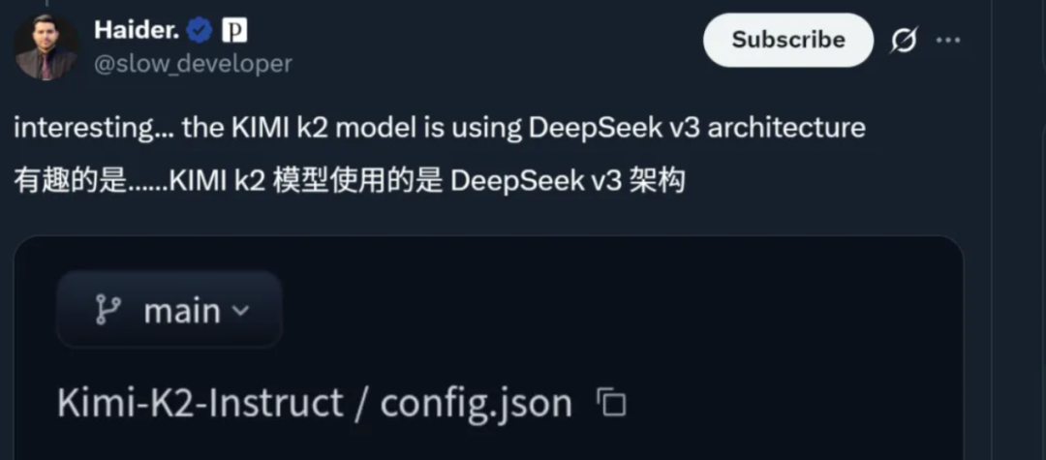The height and width of the screenshot is (460, 1046).
Task: Open the three-dot more options menu
Action: coord(948,40)
